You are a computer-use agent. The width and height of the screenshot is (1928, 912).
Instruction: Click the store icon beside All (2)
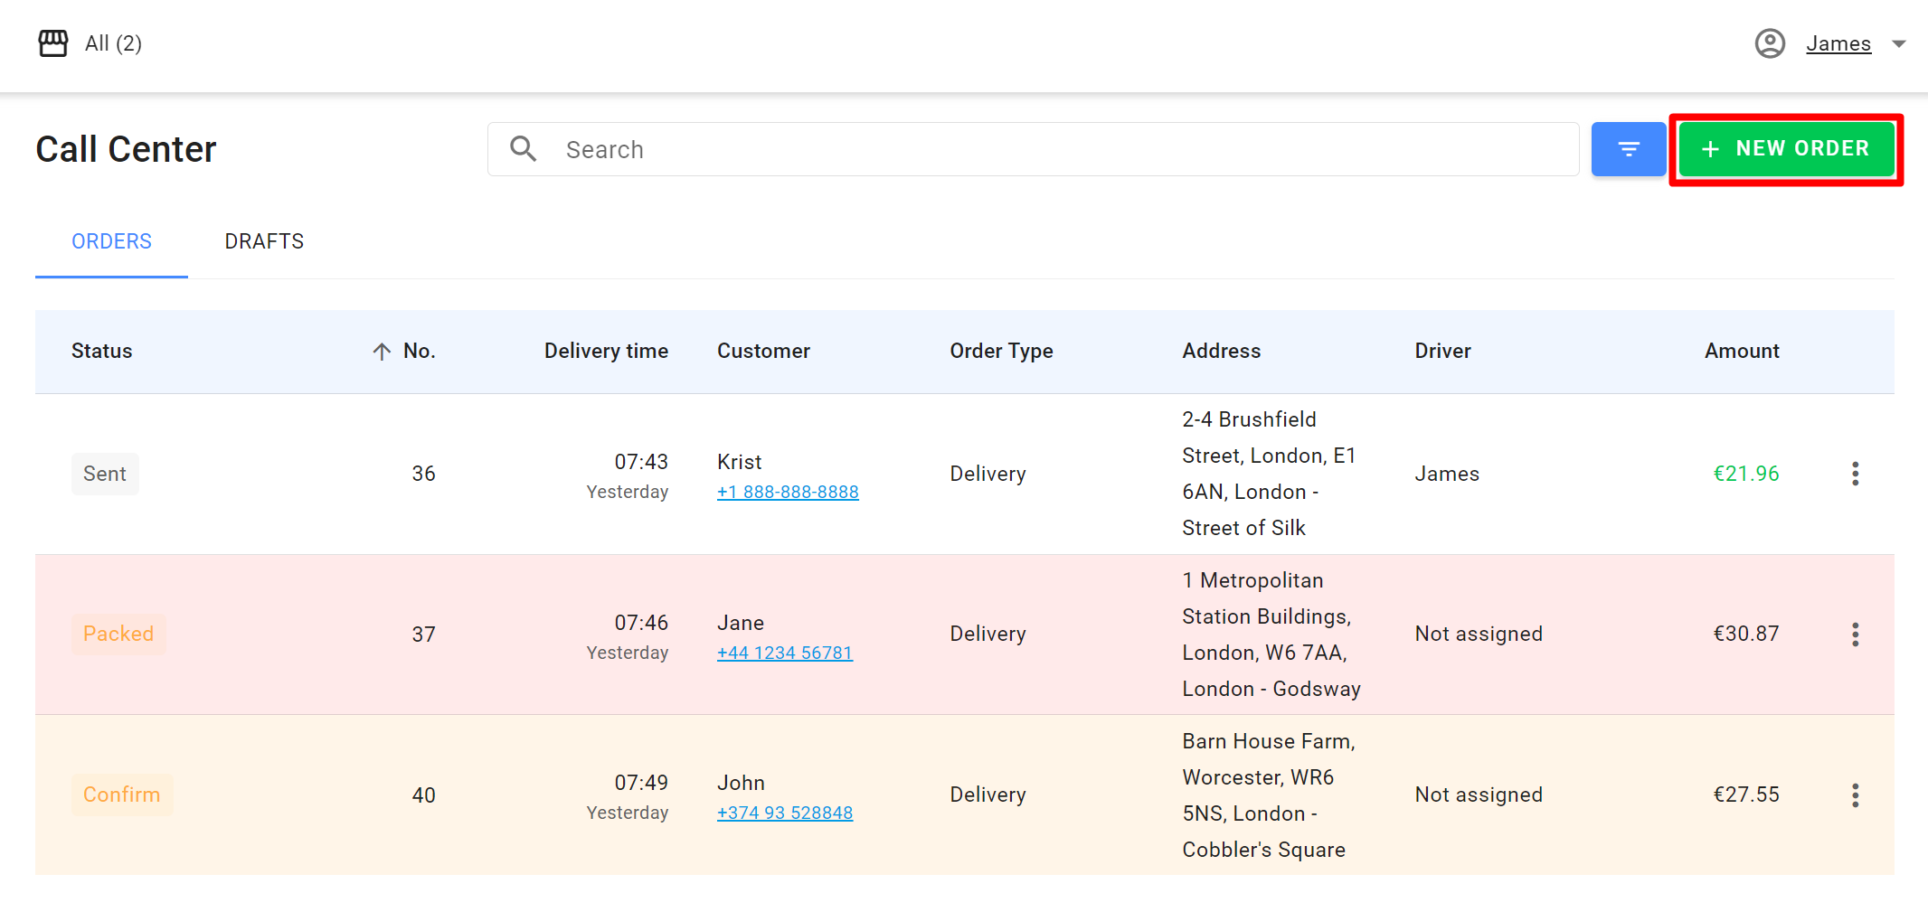[52, 43]
